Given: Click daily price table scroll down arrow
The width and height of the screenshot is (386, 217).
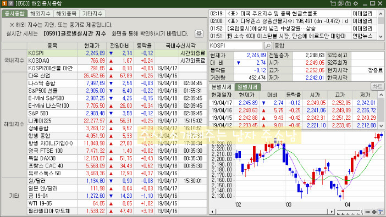Looking at the screenshot, I should coord(381,126).
